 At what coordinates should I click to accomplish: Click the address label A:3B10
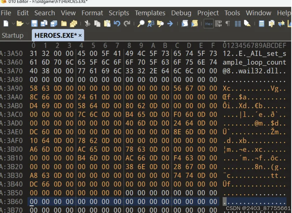pos(11,158)
